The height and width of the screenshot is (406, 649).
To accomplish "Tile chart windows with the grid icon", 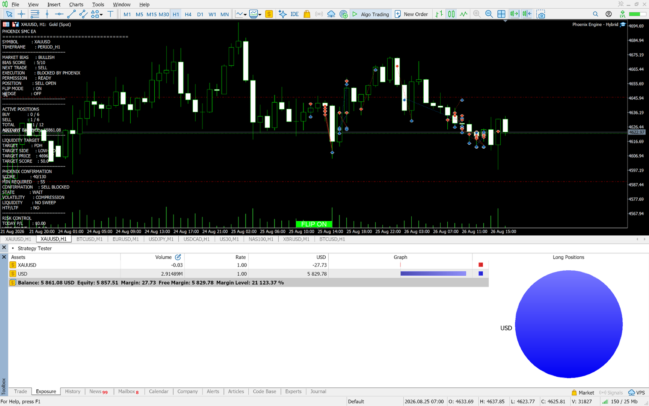I will (501, 14).
